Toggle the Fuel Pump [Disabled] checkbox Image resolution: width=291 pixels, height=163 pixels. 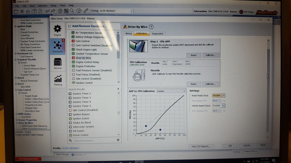point(73,75)
